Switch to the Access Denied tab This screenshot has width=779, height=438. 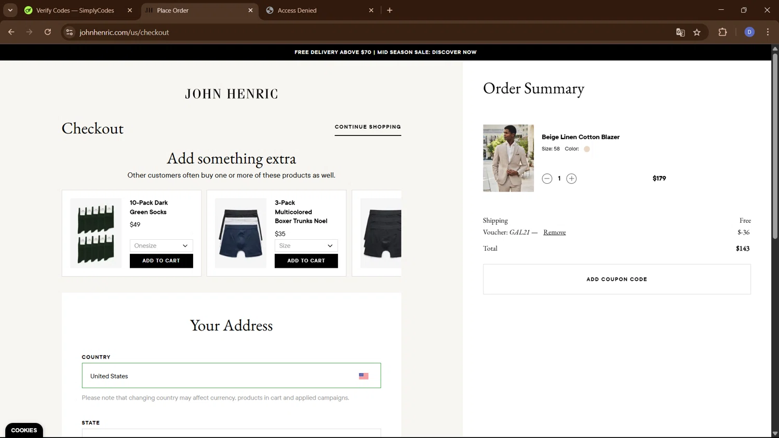(297, 10)
